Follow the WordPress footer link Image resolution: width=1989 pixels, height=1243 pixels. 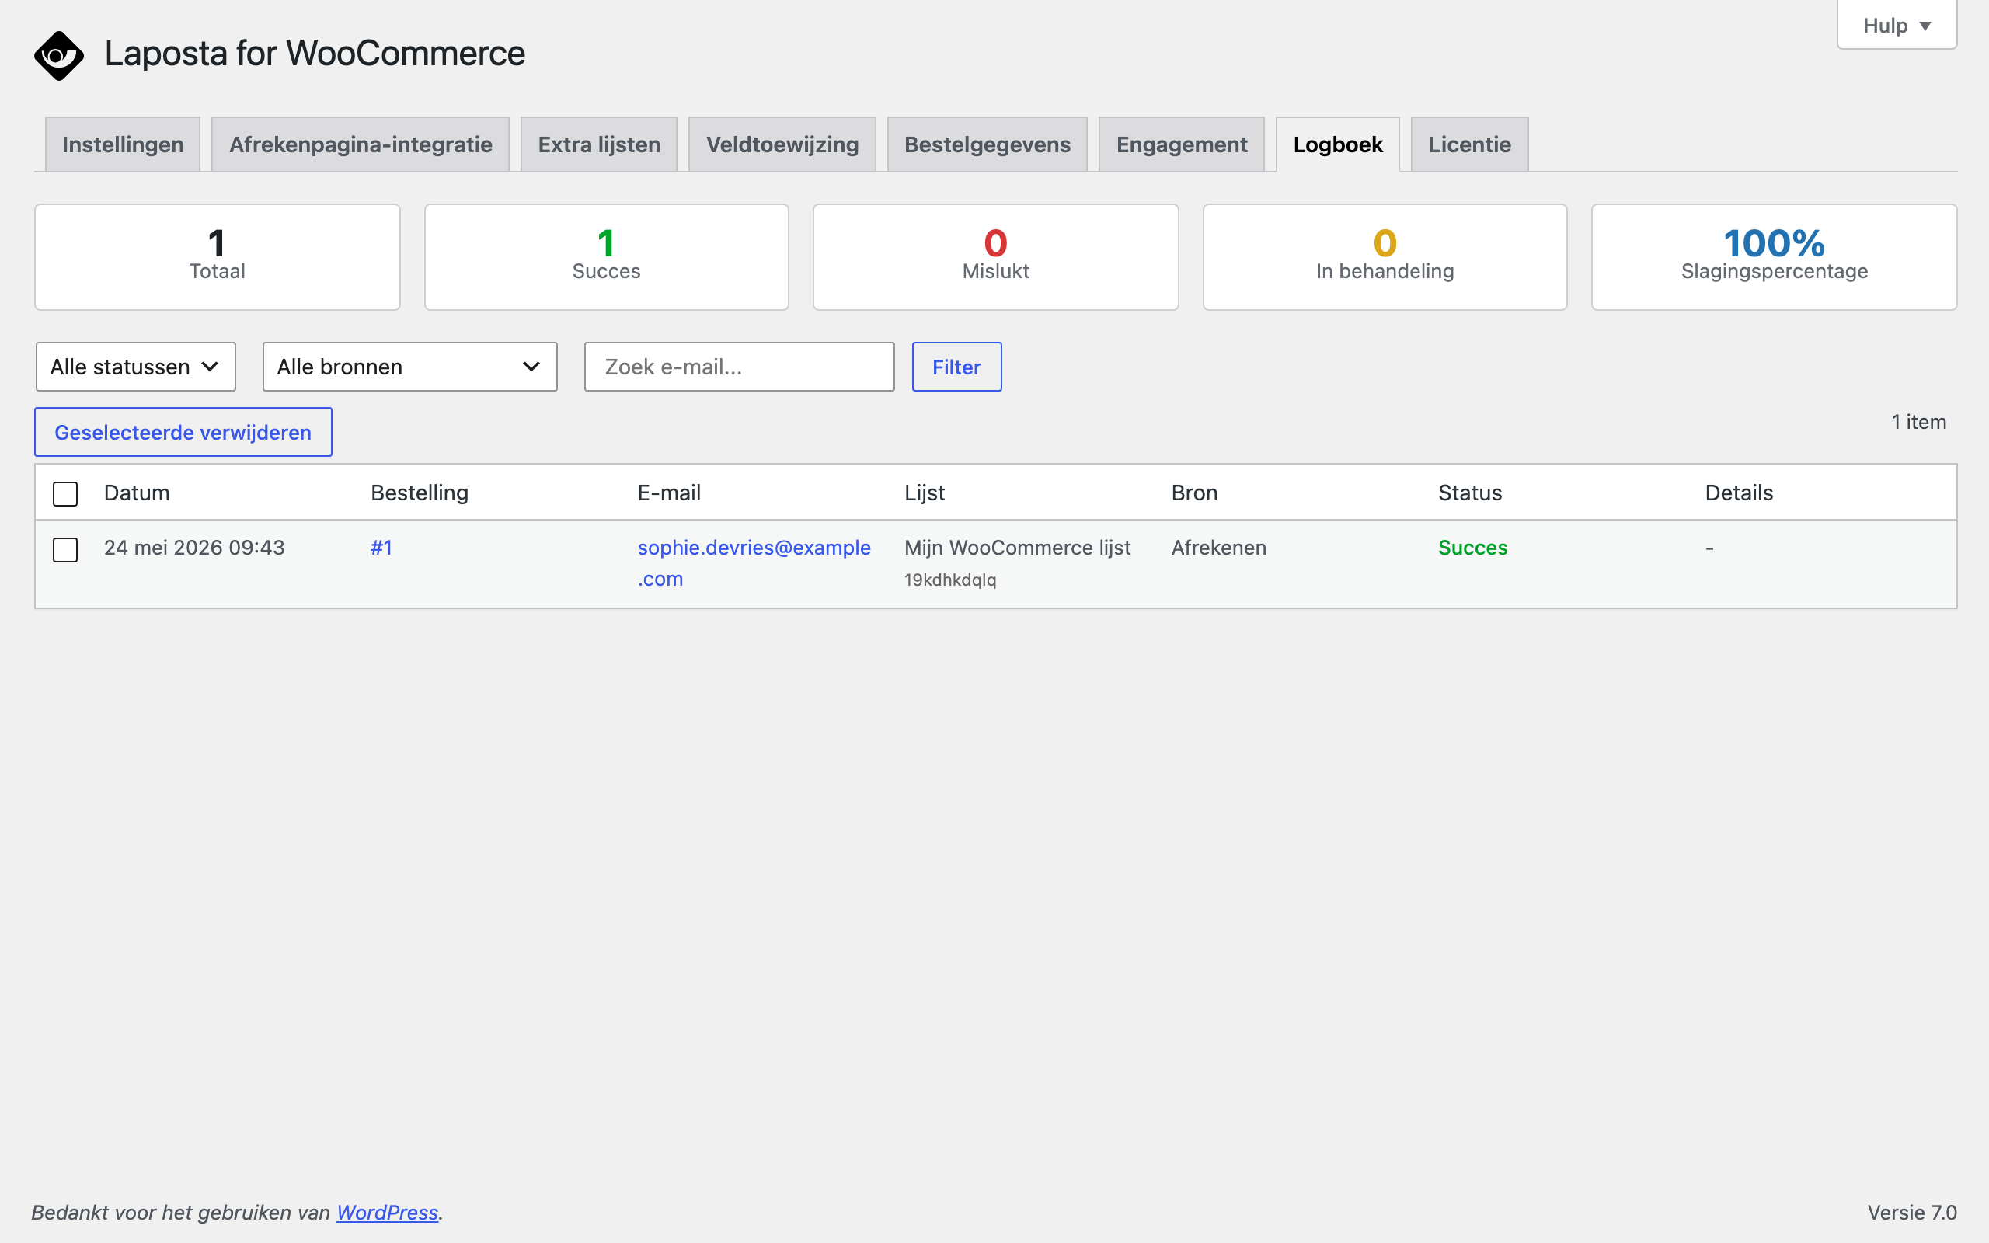387,1213
